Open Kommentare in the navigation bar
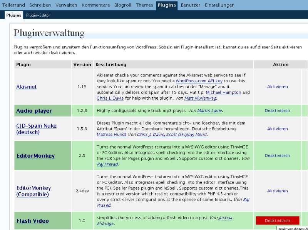Screen dimensions: 308x230 tap(95, 5)
